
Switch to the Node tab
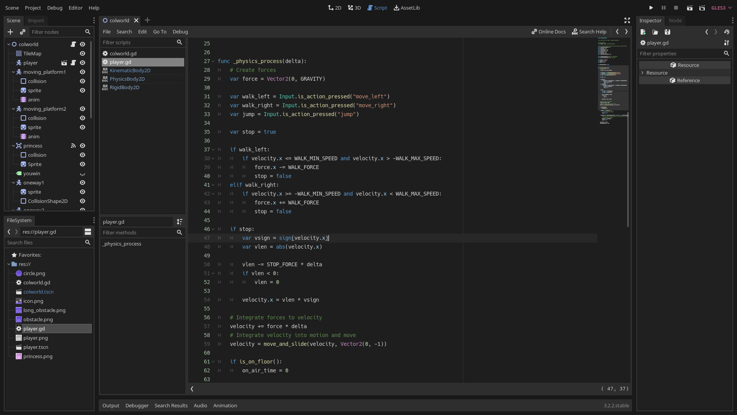pos(675,20)
